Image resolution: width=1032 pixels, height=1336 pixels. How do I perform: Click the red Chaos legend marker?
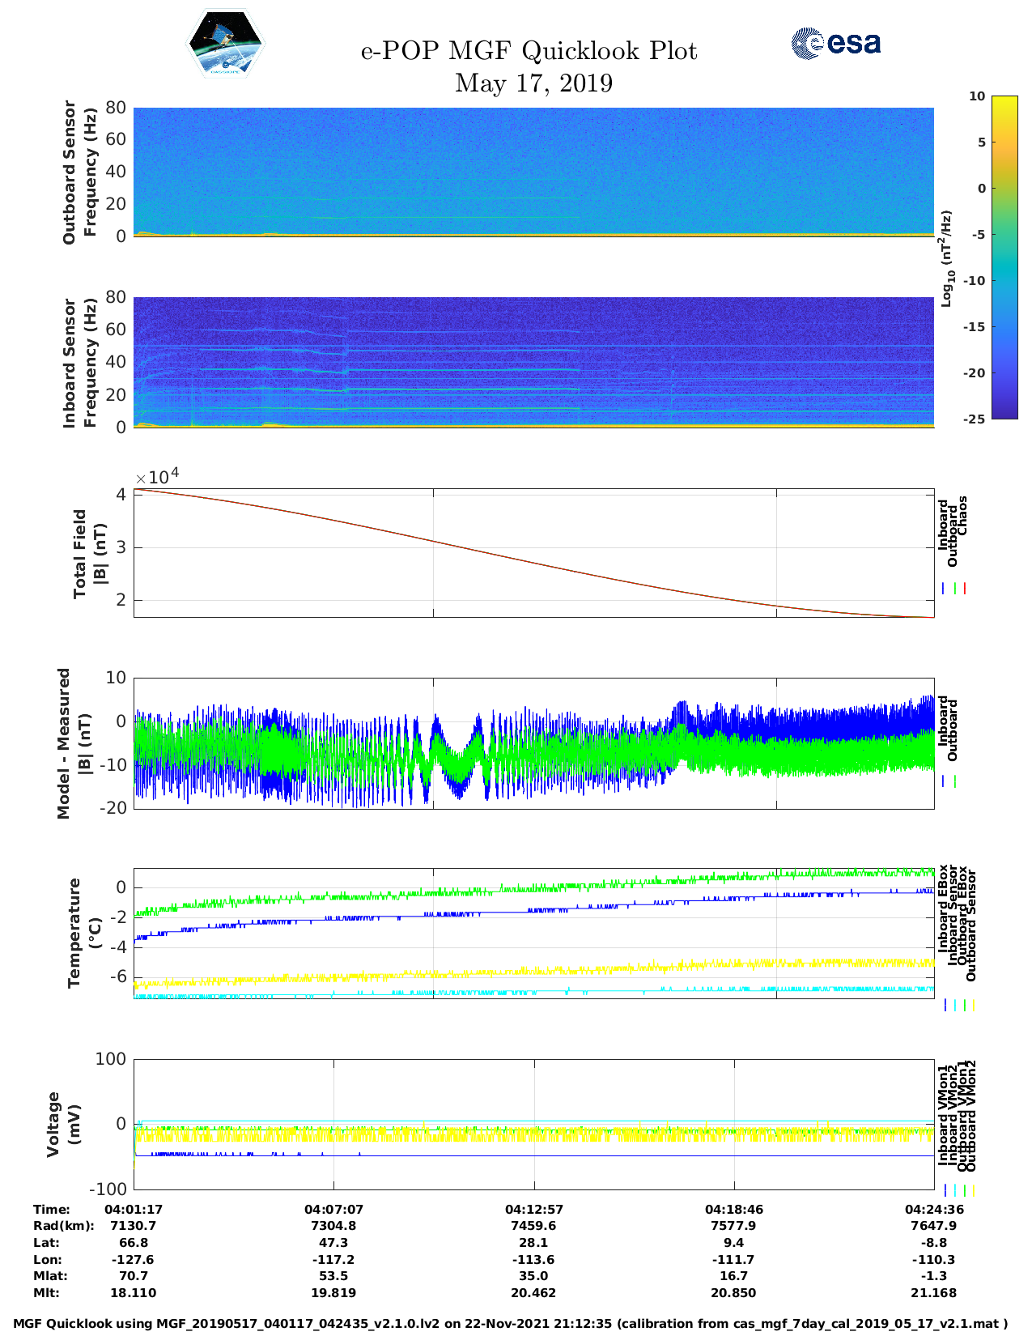(x=965, y=589)
